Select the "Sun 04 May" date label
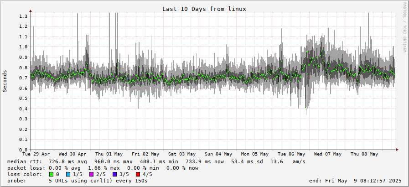This screenshot has height=187, width=409. (x=218, y=154)
